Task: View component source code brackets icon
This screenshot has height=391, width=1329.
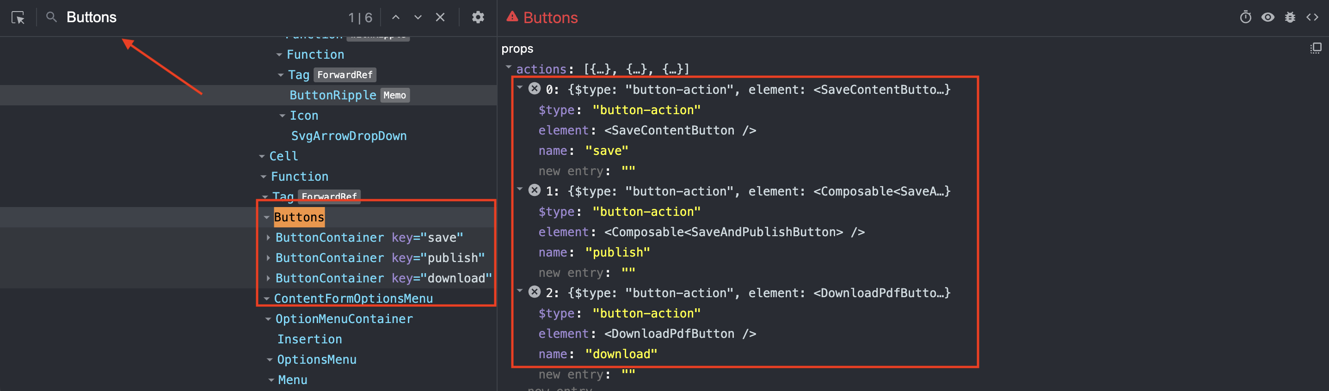Action: click(1312, 18)
